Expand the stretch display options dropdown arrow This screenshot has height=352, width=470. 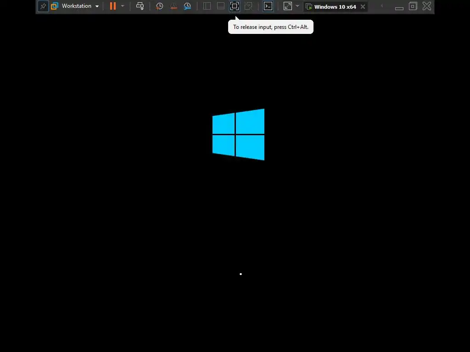[x=297, y=6]
